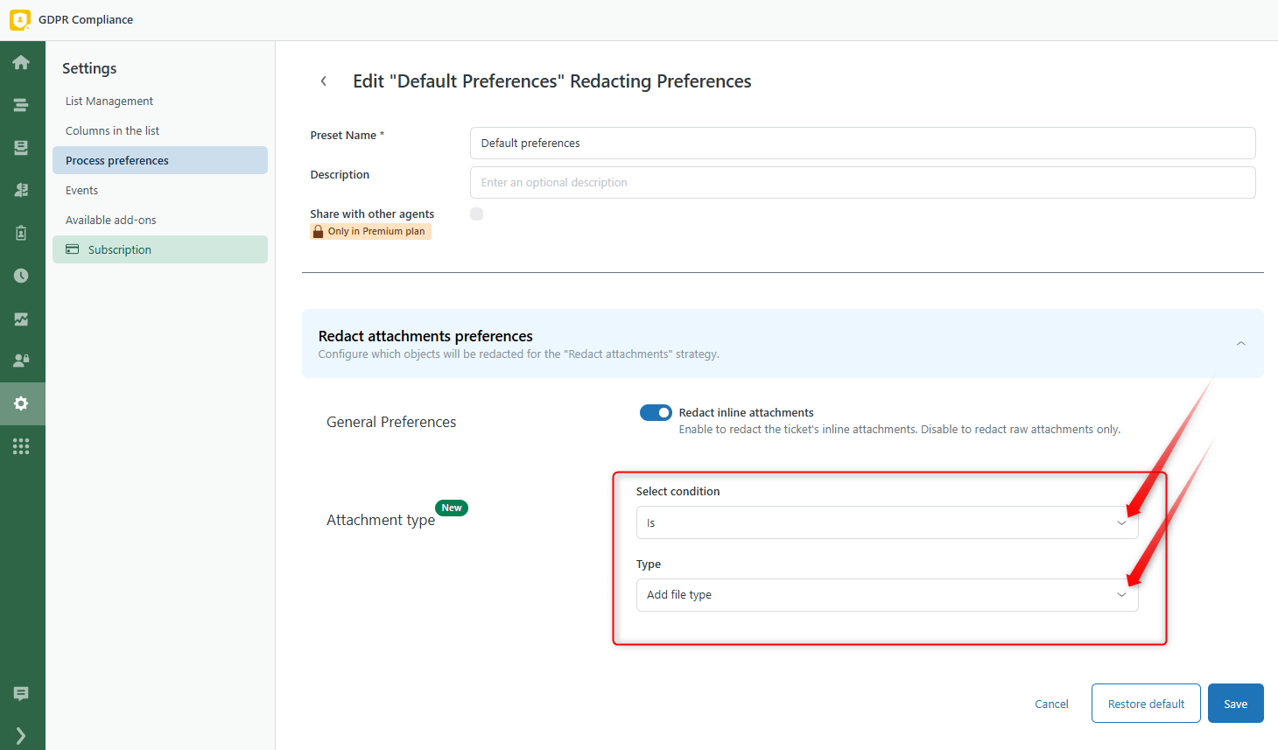The image size is (1278, 750).
Task: Click the user lock icon in sidebar
Action: click(21, 361)
